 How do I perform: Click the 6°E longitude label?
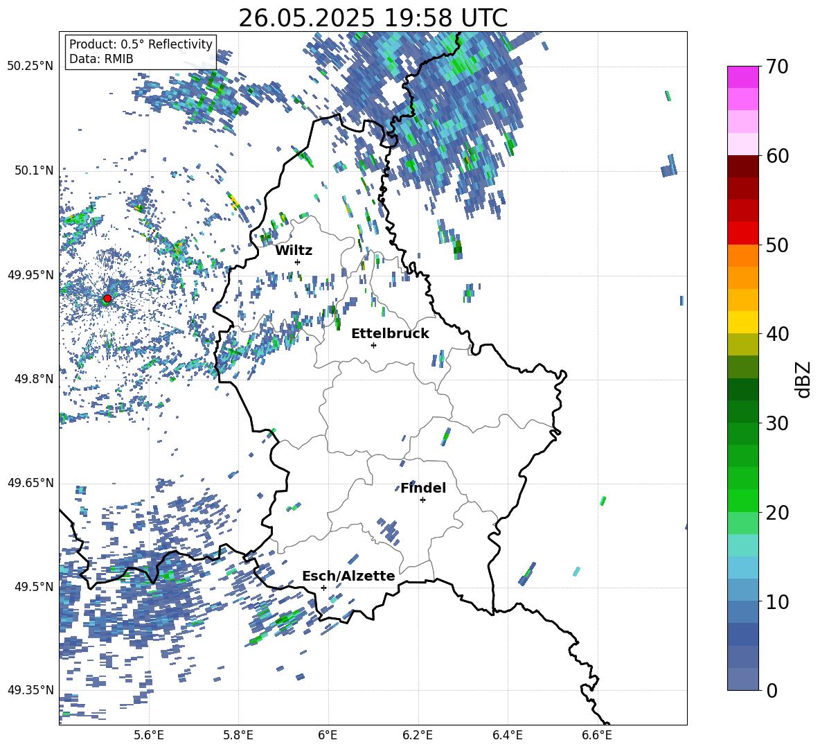(x=328, y=735)
